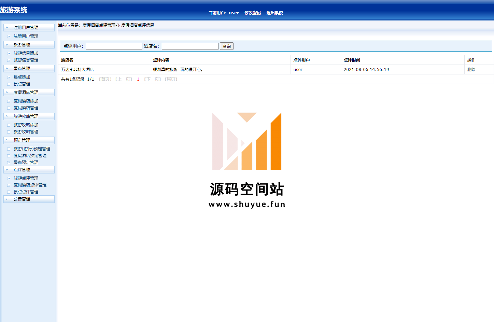Click the 当前用户: user label
Screen dimensions: 494x322
point(224,13)
